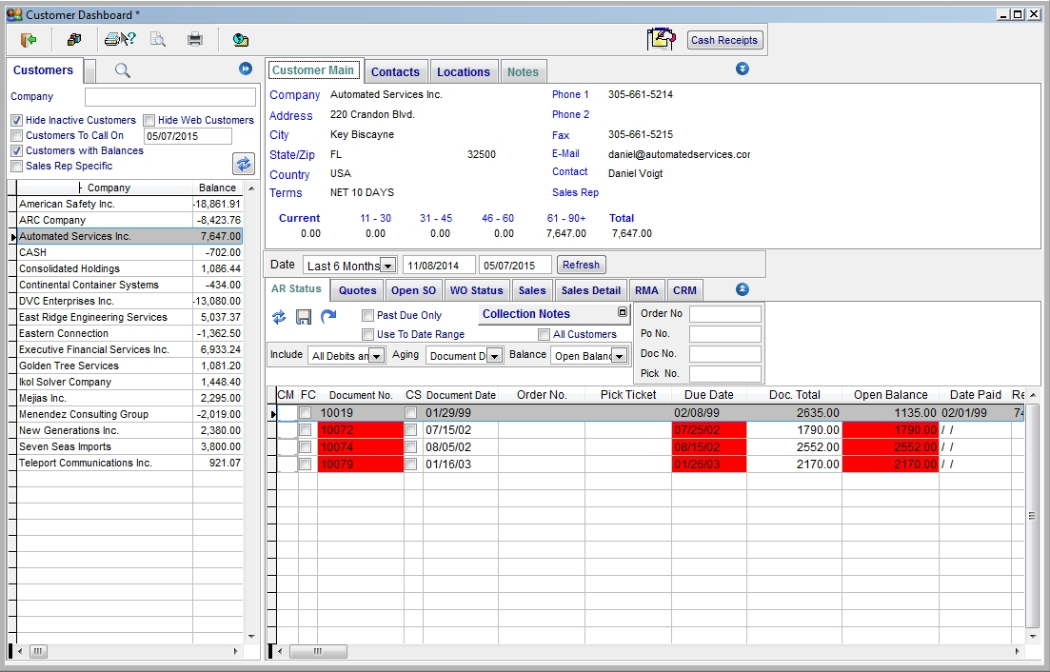Click the Cash Receipts button

click(x=724, y=40)
